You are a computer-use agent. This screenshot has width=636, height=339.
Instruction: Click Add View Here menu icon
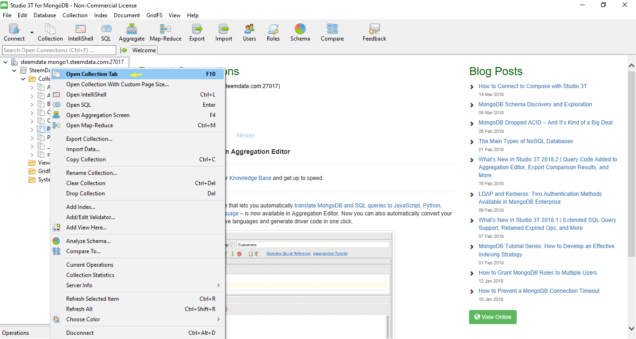tap(56, 228)
